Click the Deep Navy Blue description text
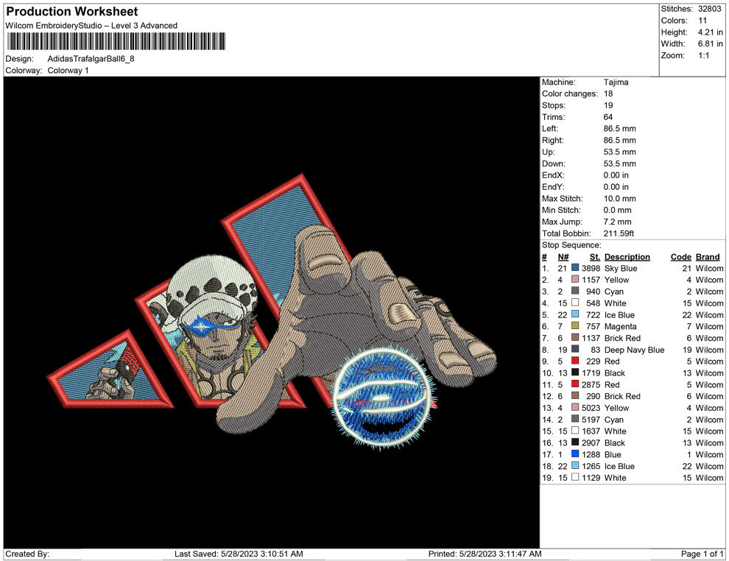Viewport: 729px width, 561px height. [x=634, y=350]
